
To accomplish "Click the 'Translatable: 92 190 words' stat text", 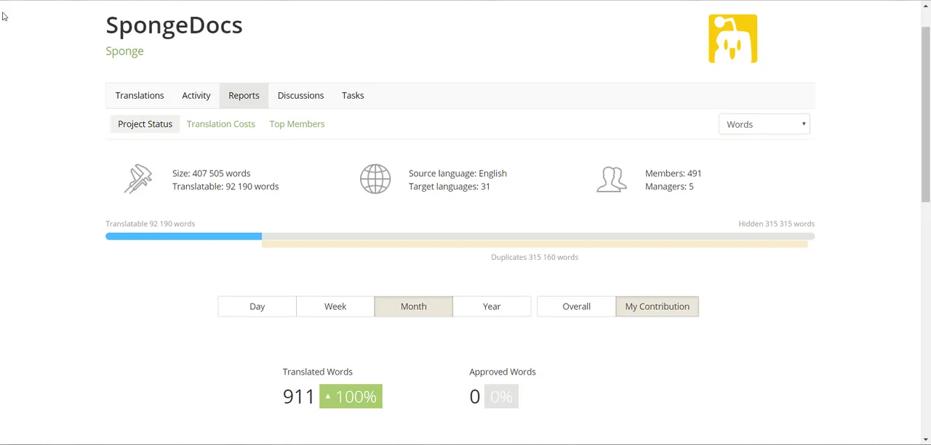I will click(x=225, y=187).
